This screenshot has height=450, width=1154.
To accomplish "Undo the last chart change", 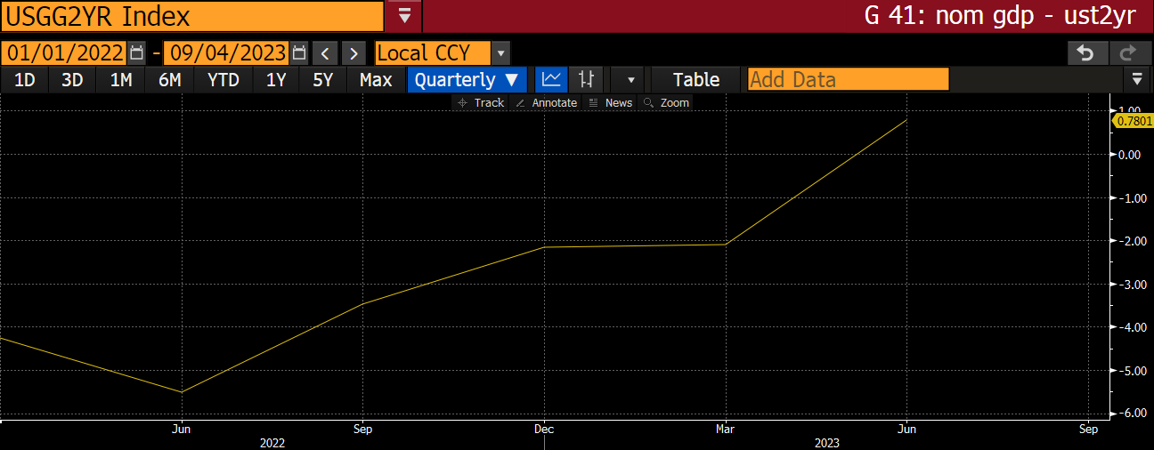I will tap(1086, 52).
